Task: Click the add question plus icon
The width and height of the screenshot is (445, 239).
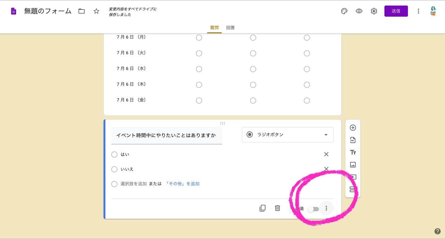Action: 353,128
